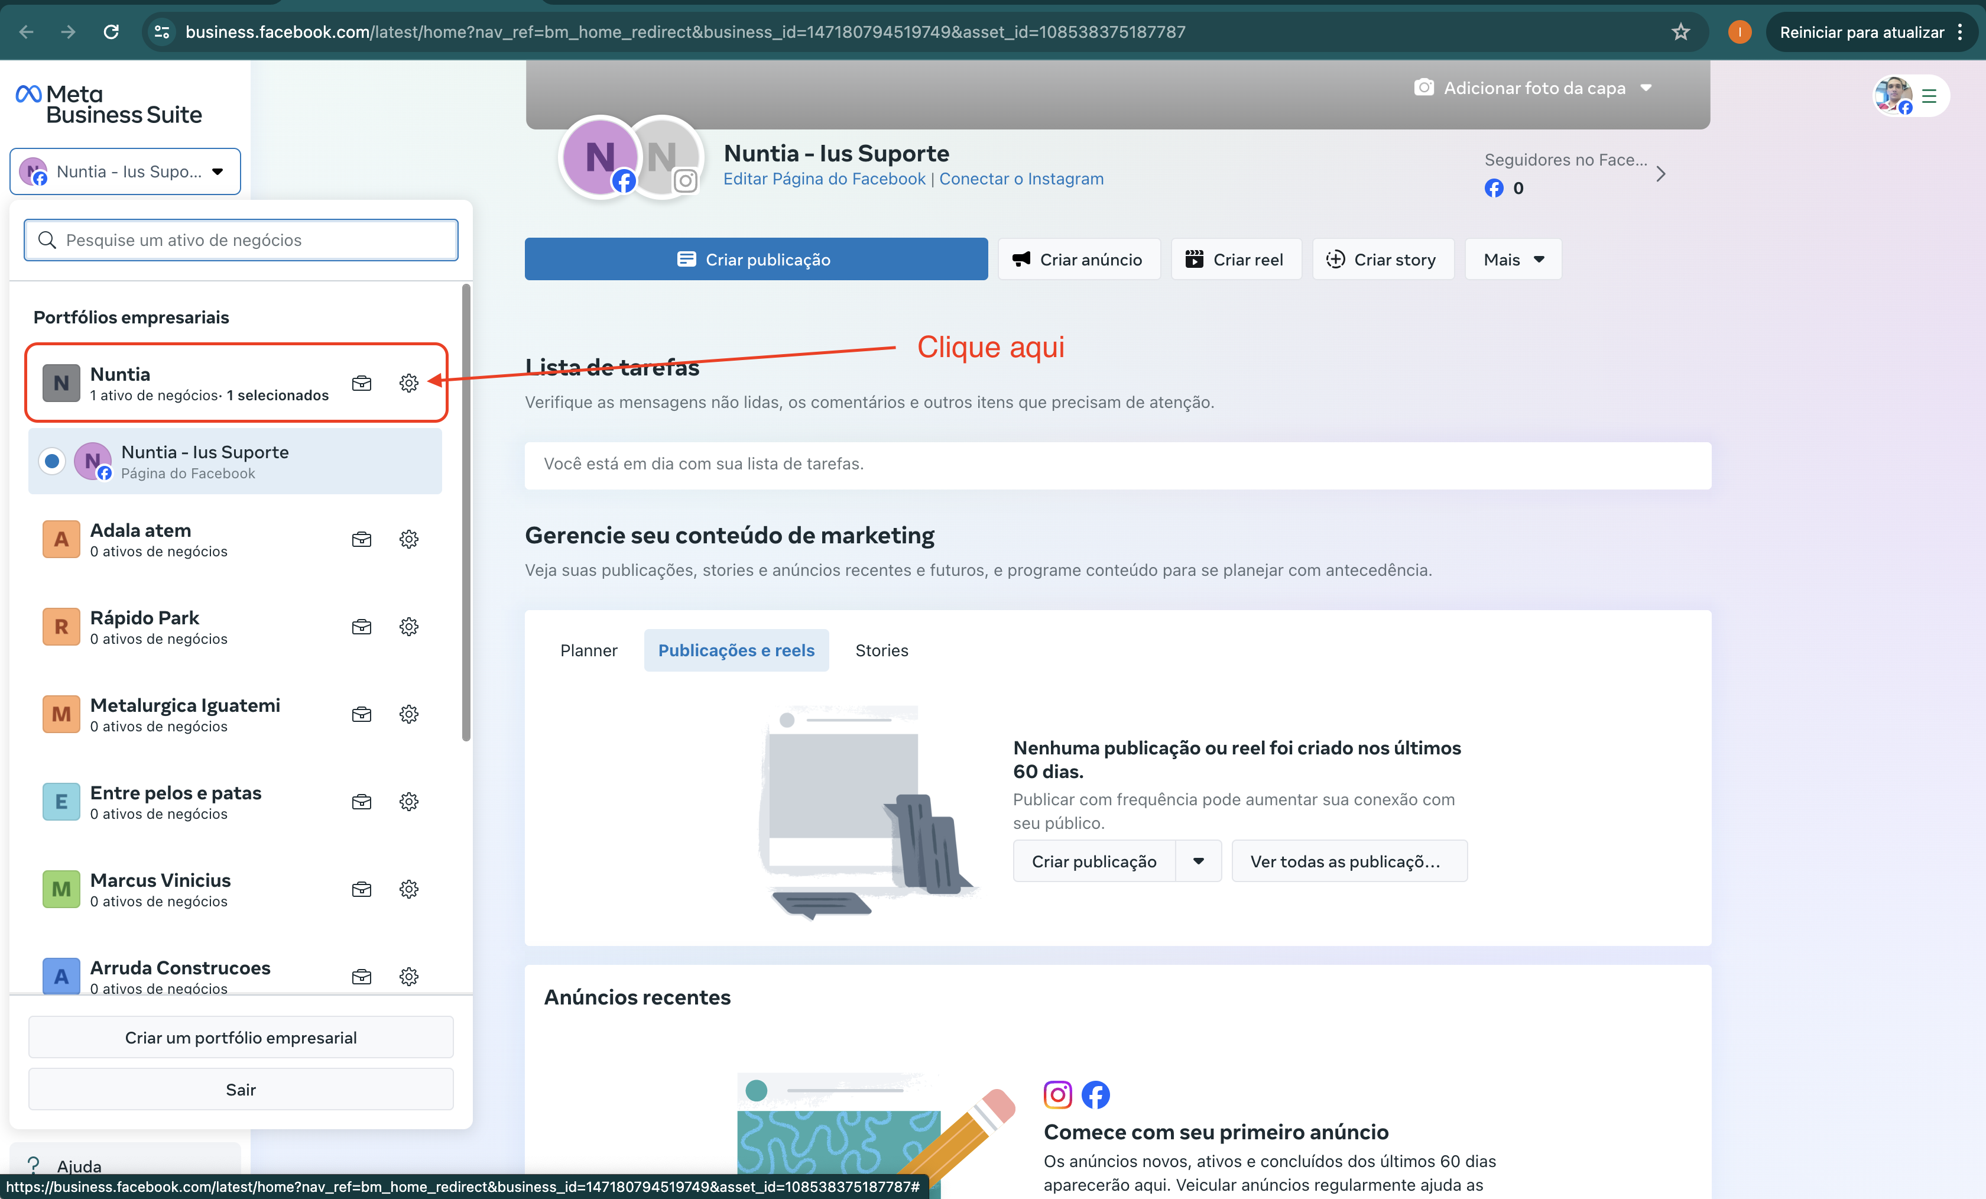Image resolution: width=1986 pixels, height=1199 pixels.
Task: Open Conectar o Instagram link
Action: pyautogui.click(x=1020, y=178)
